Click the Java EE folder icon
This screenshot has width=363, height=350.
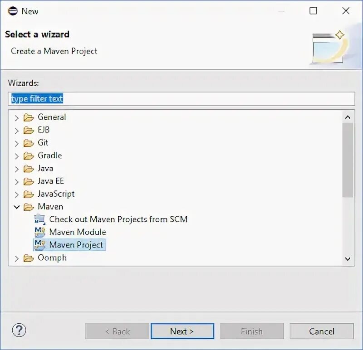pyautogui.click(x=29, y=181)
